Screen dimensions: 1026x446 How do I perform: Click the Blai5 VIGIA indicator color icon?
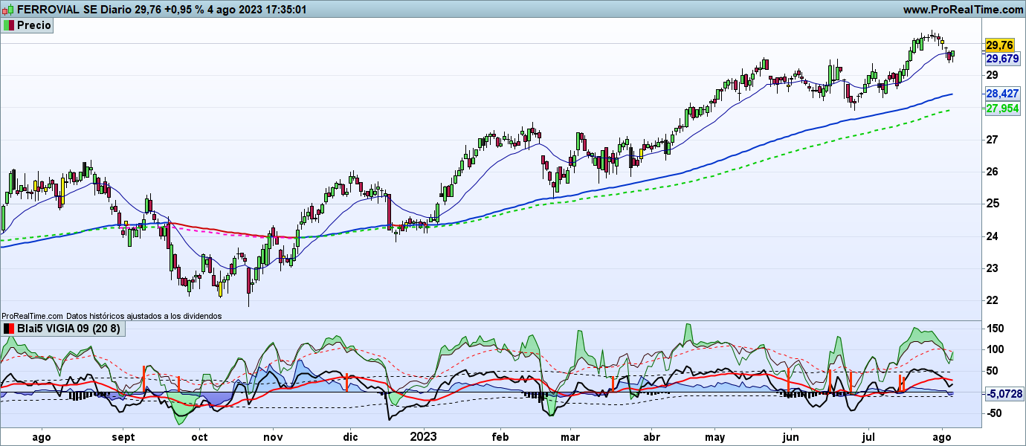[x=8, y=328]
